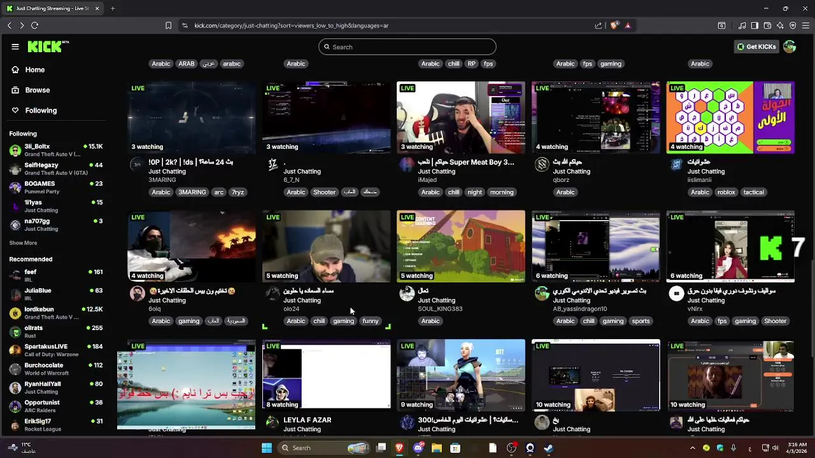Click the address bar URL
This screenshot has width=815, height=458.
[291, 25]
